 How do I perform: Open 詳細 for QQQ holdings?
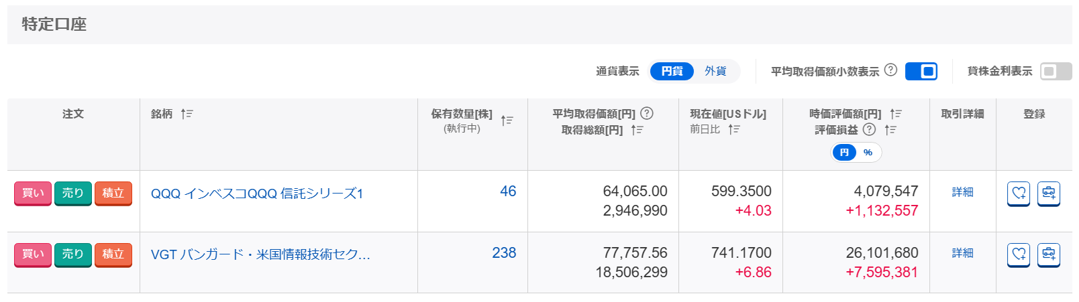(962, 192)
